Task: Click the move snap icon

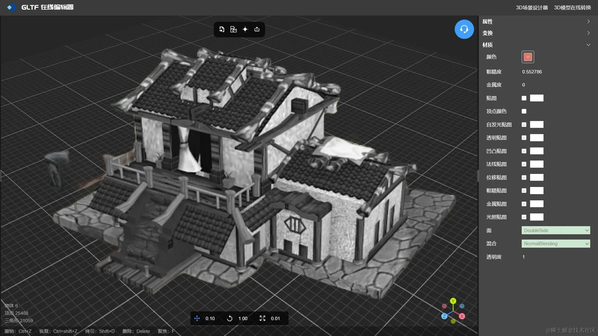Action: pos(197,318)
